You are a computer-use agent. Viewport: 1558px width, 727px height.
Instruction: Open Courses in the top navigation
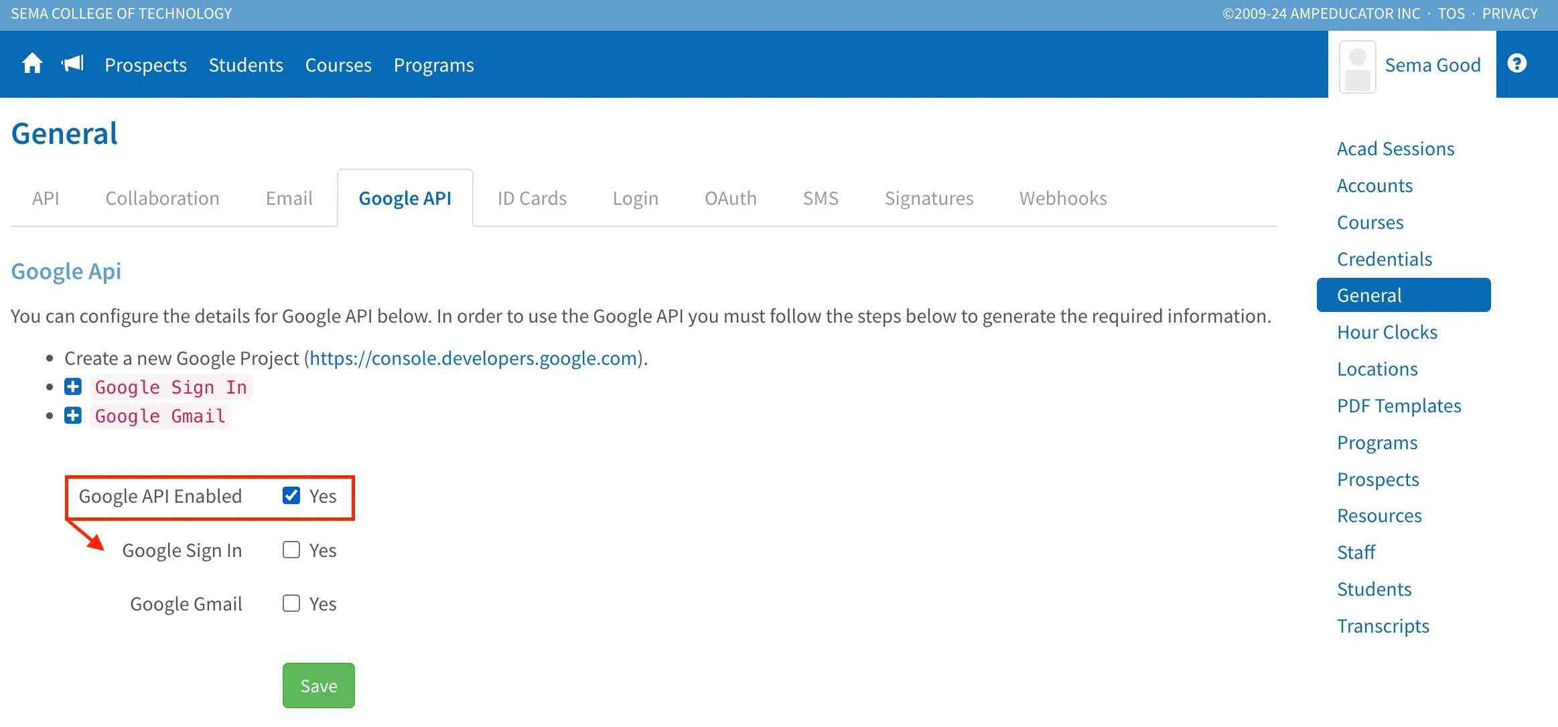(338, 65)
